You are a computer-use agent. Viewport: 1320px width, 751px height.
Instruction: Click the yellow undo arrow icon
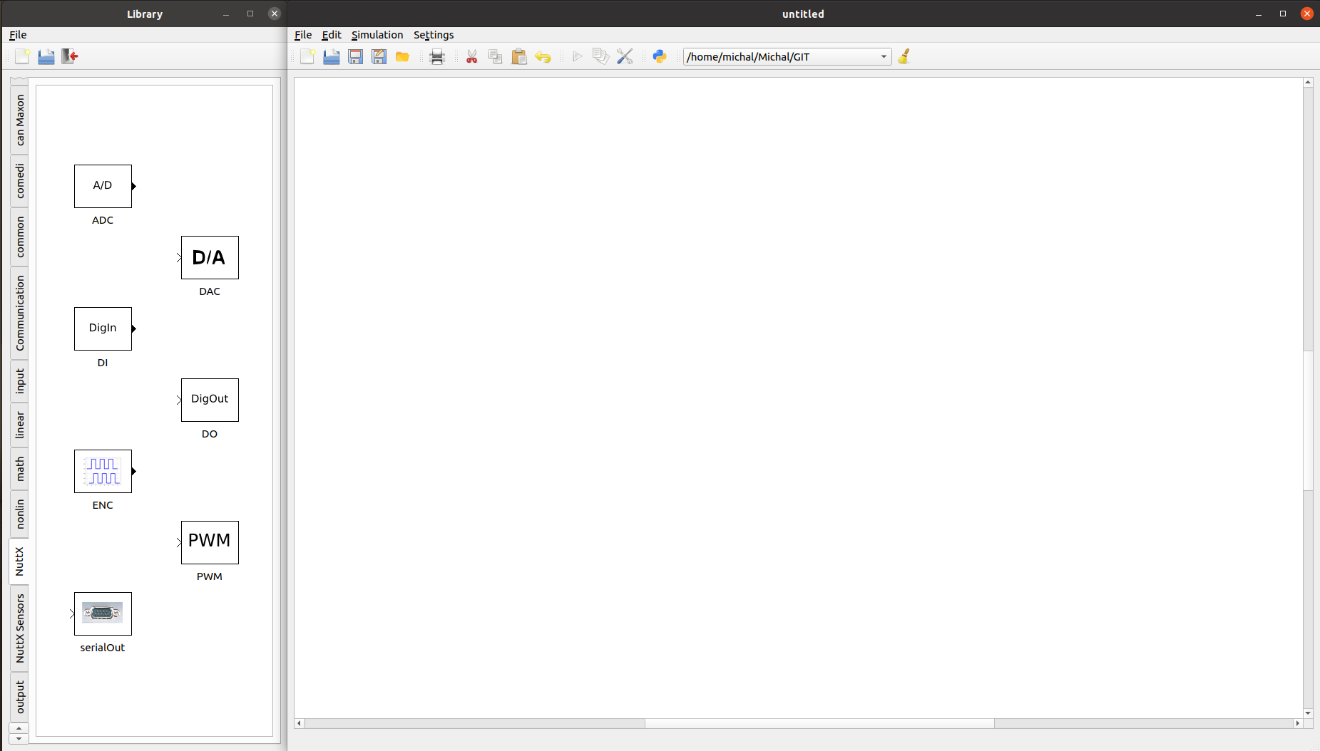point(543,57)
